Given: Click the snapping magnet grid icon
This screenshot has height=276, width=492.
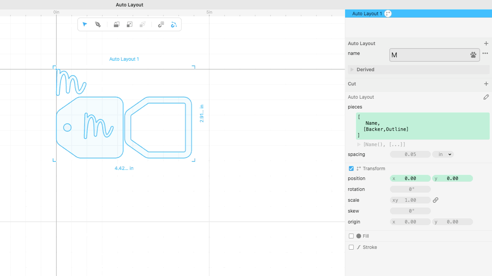Looking at the screenshot, I should click(161, 24).
